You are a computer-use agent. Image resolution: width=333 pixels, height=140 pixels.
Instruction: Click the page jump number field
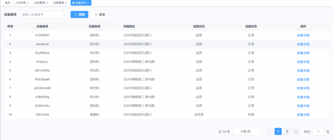[318, 131]
